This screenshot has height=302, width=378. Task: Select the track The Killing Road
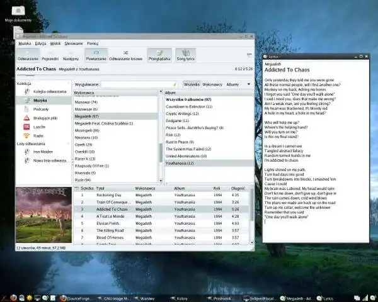pos(161,230)
